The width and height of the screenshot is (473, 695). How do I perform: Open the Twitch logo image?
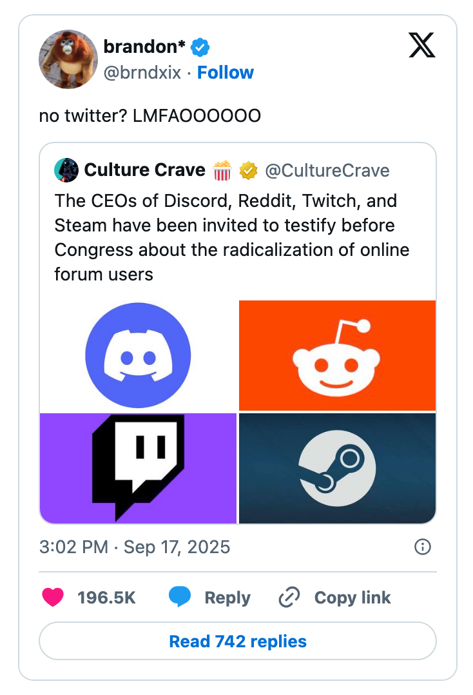pos(138,469)
